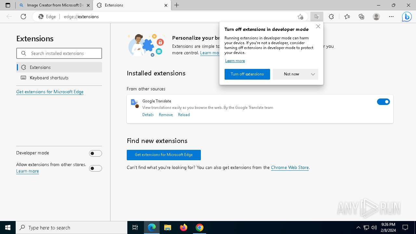The width and height of the screenshot is (416, 234).
Task: Open the profile avatar icon
Action: pyautogui.click(x=376, y=17)
